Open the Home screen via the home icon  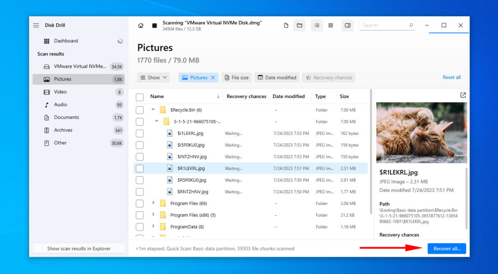point(141,25)
